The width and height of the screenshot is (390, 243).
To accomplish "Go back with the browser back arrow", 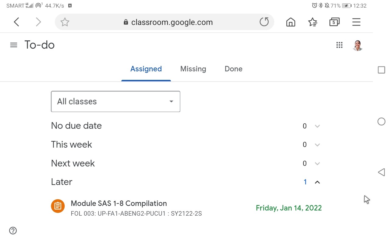I will pos(17,22).
